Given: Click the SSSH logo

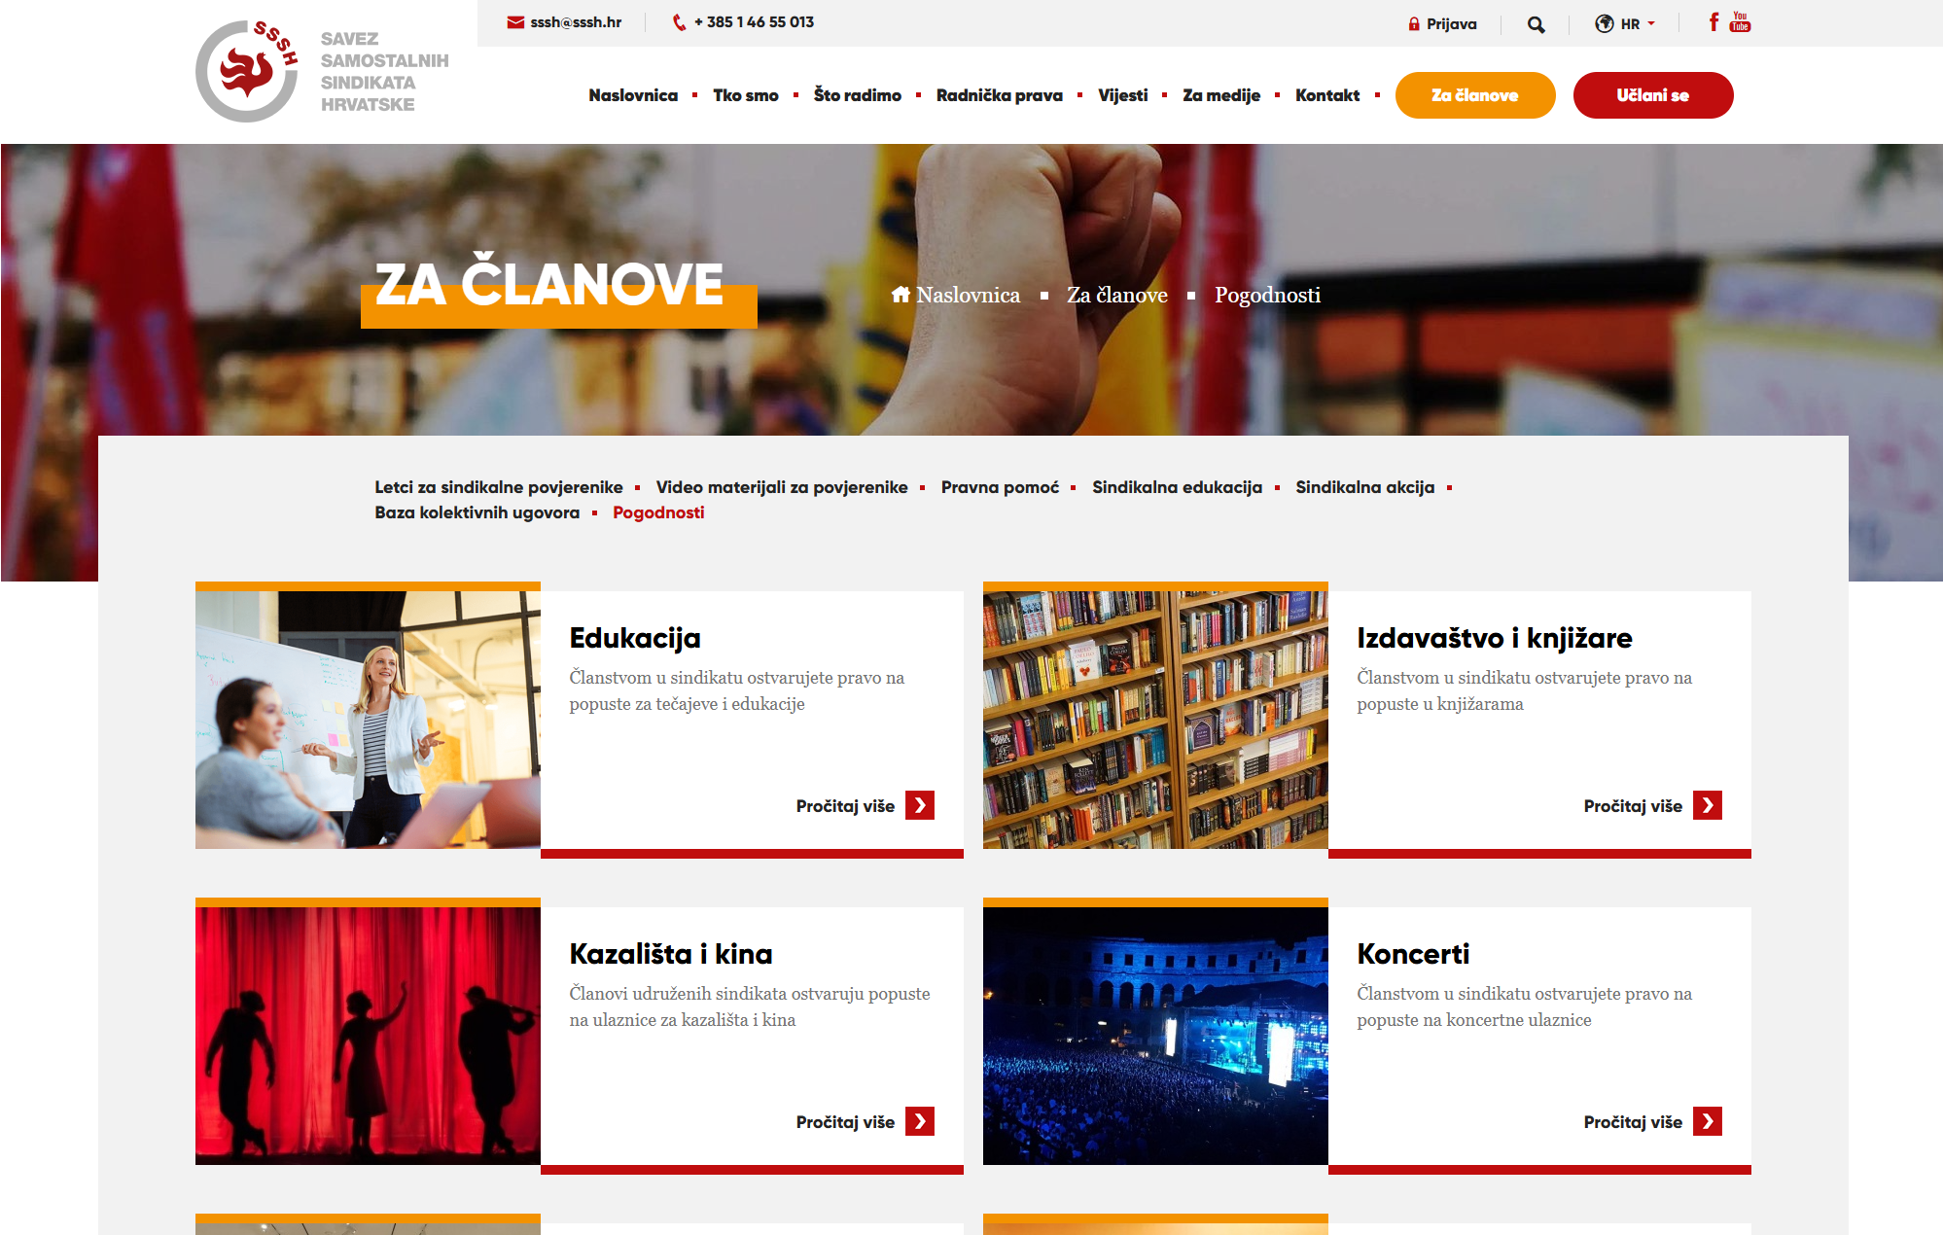Looking at the screenshot, I should [322, 71].
